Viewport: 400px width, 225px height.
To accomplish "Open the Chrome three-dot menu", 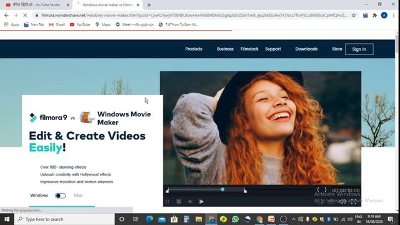I will click(x=394, y=15).
